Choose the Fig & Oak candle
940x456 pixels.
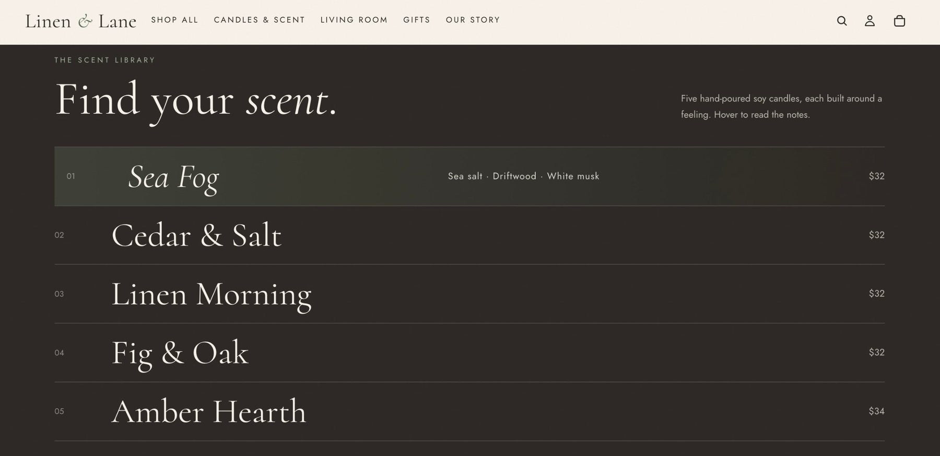(x=469, y=353)
